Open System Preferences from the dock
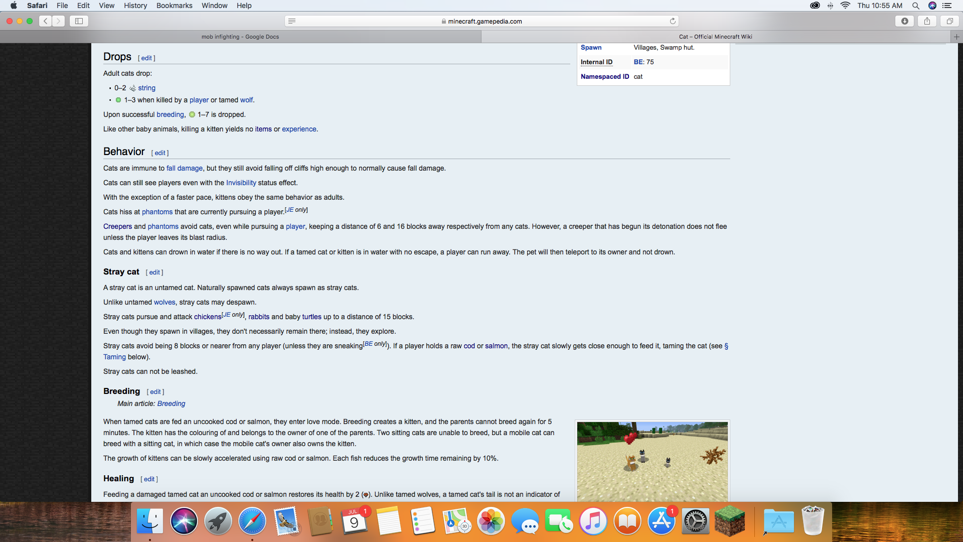 [x=696, y=521]
